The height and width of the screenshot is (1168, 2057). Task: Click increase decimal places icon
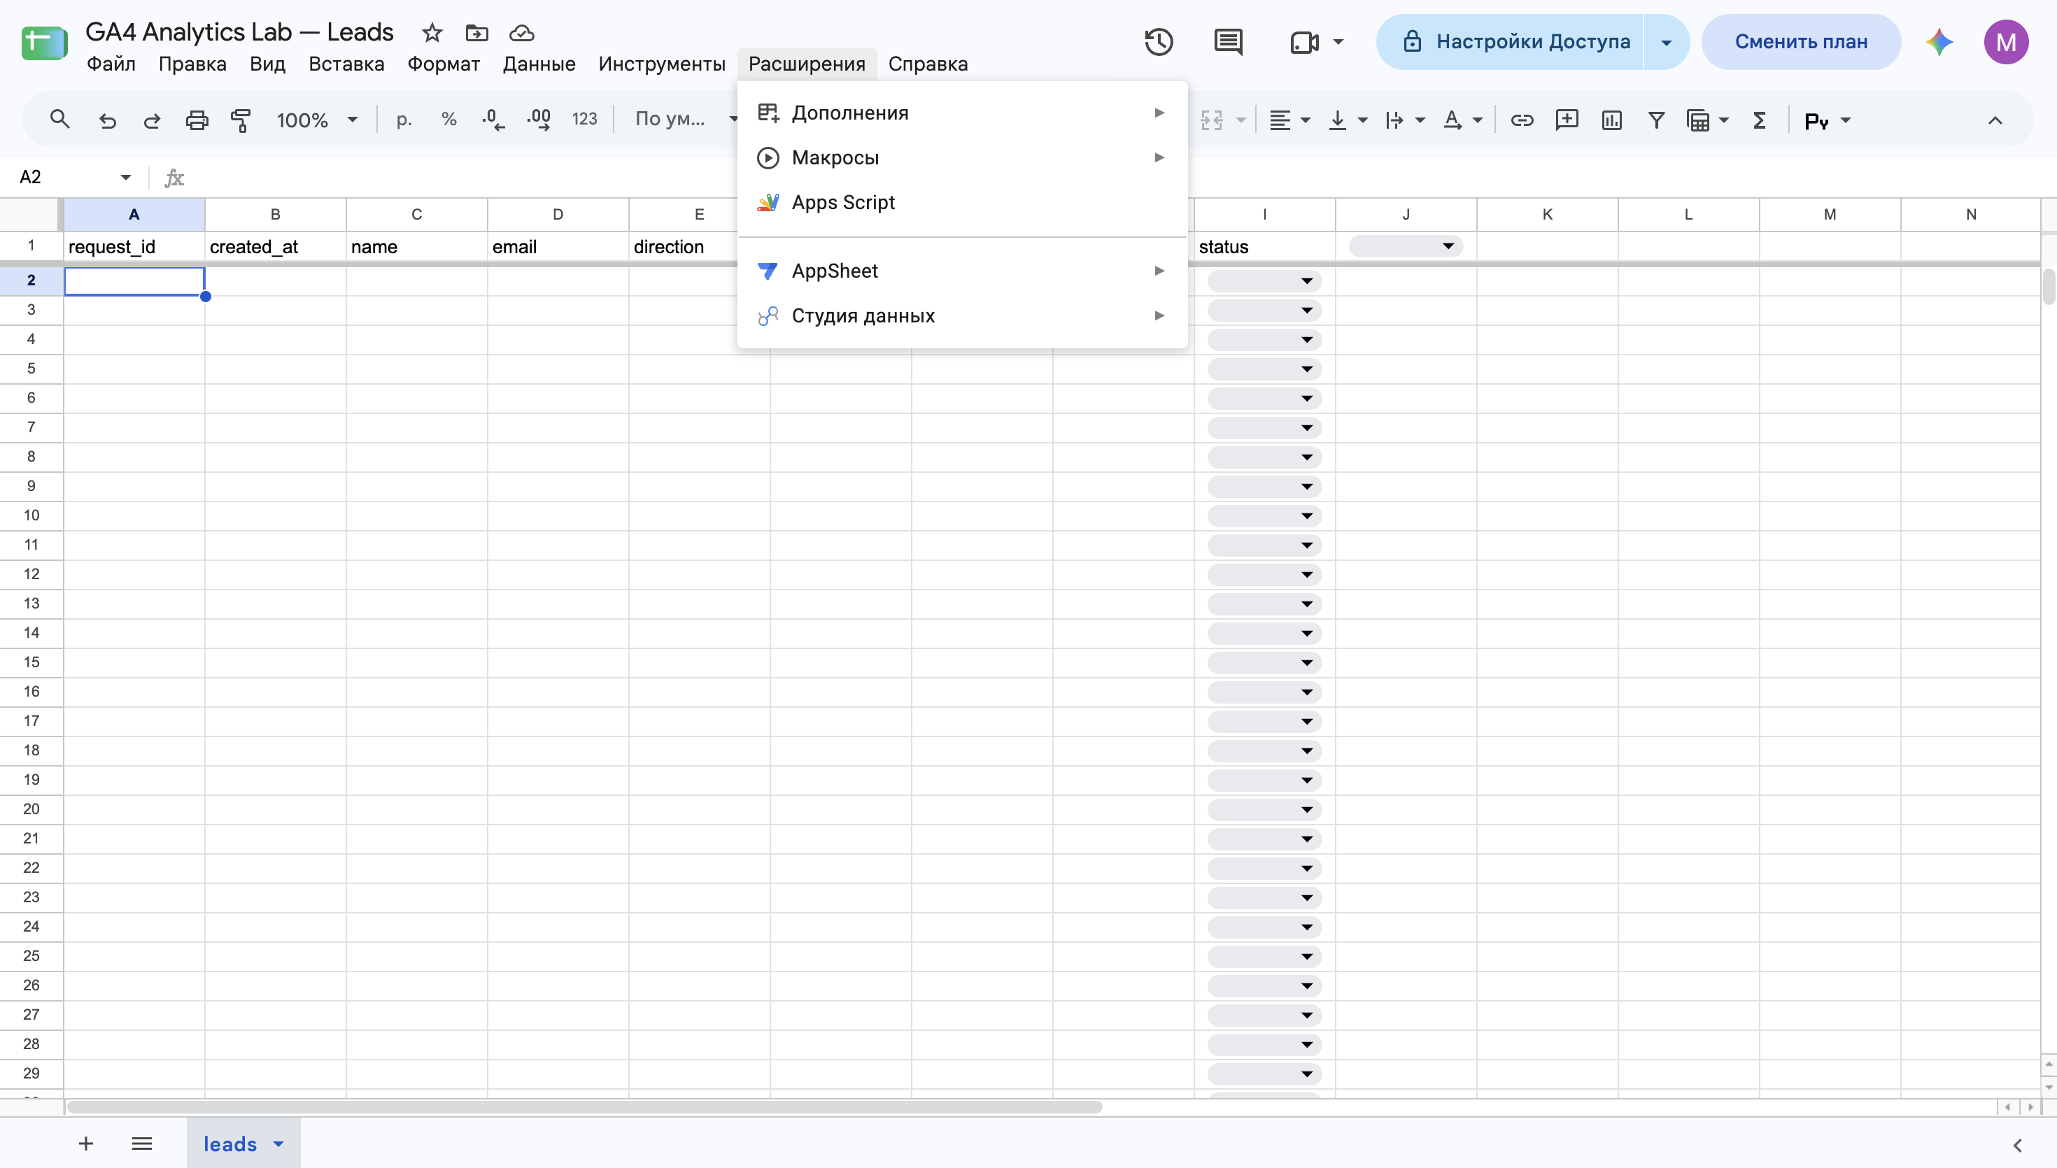[x=538, y=120]
